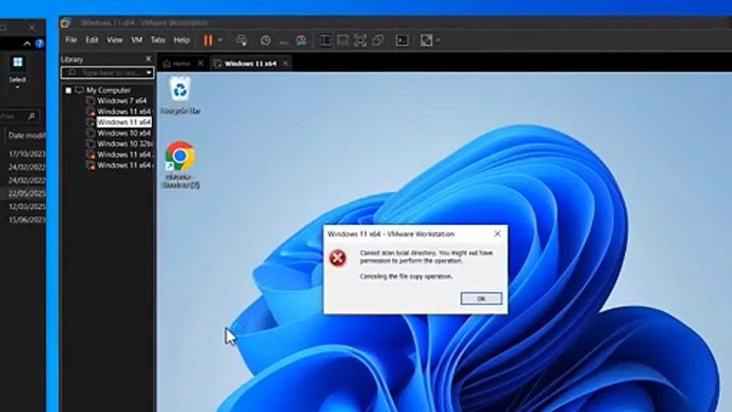732x412 pixels.
Task: Click the red error icon in dialog
Action: click(337, 259)
